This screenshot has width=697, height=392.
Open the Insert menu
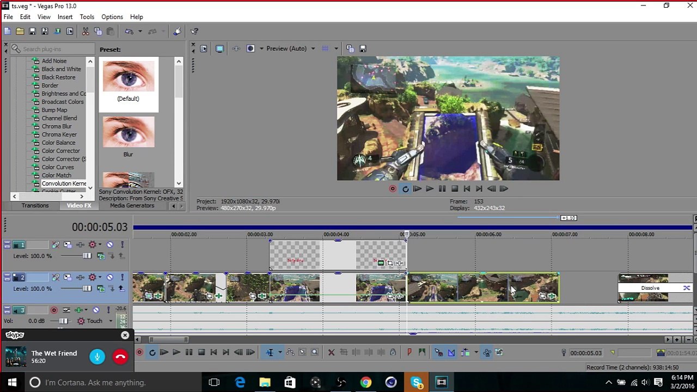[65, 17]
